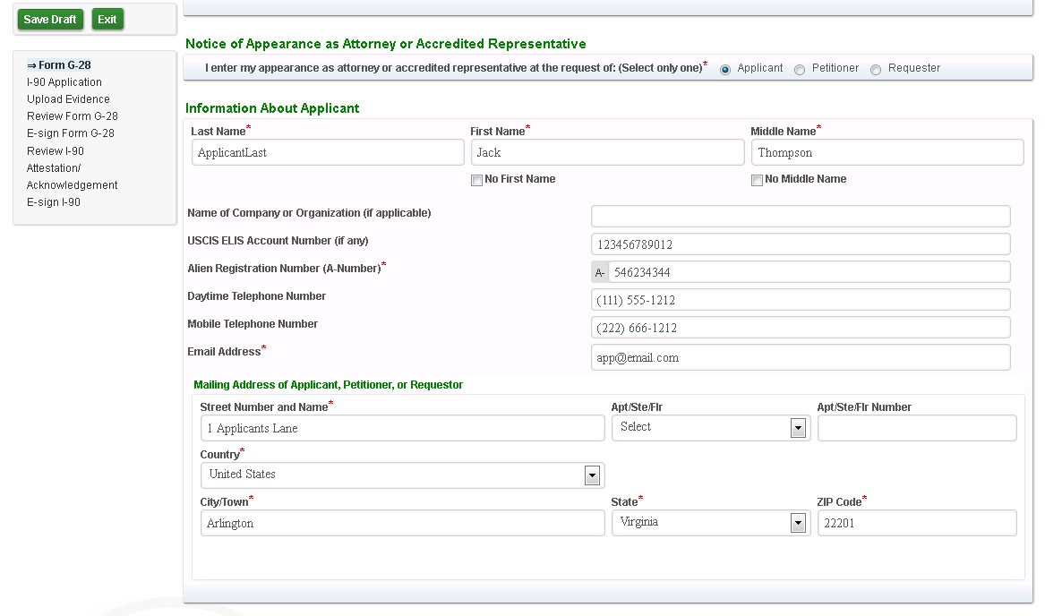Screen dimensions: 1045x616
Task: Select the Applicant radio button
Action: pos(725,70)
